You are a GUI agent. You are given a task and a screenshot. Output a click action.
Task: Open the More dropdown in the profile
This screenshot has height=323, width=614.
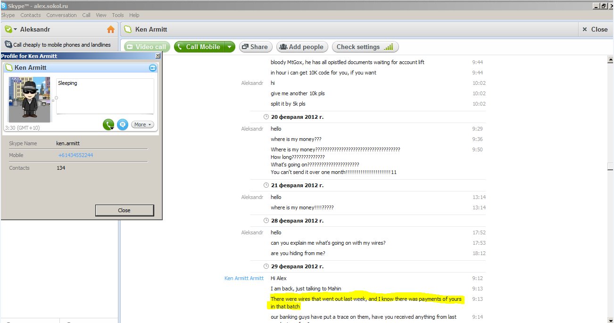pyautogui.click(x=142, y=125)
